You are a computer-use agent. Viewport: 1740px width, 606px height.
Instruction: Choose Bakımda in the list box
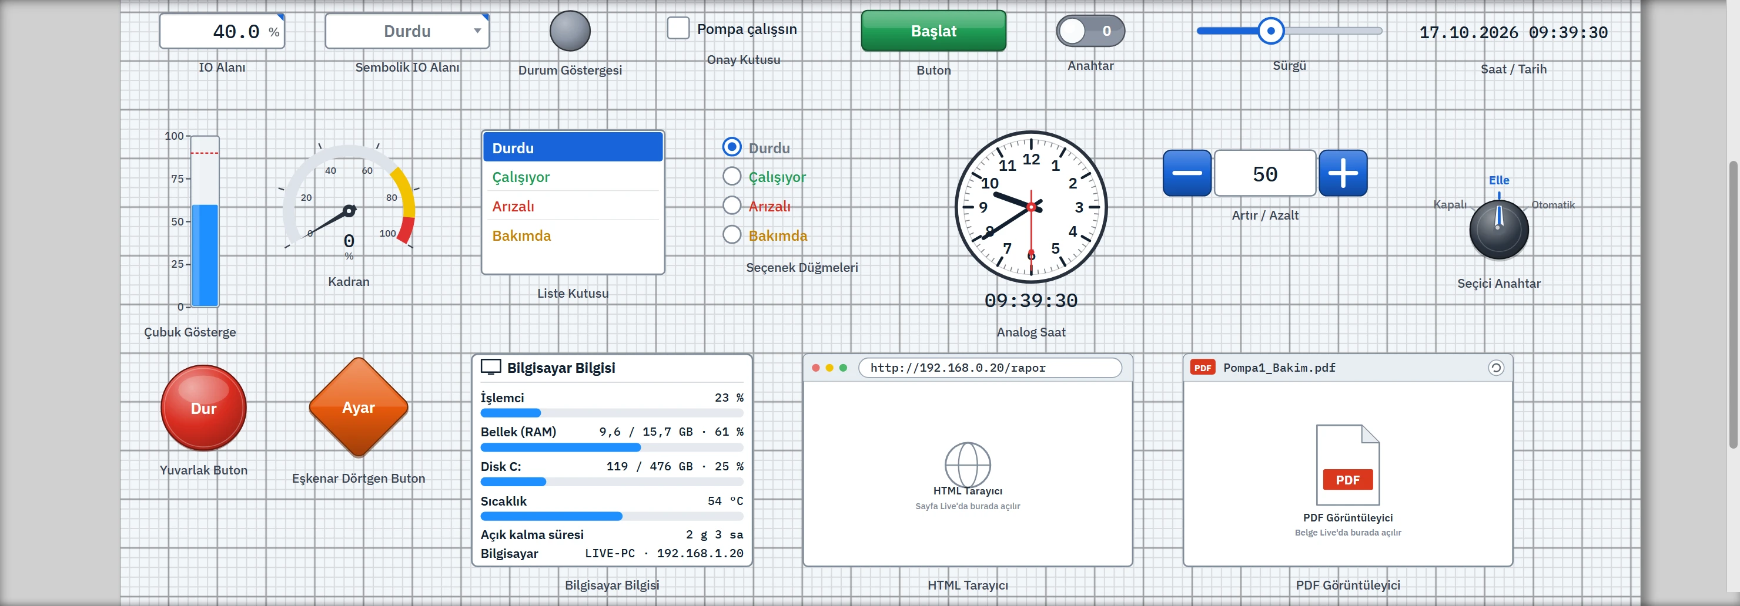pos(573,235)
